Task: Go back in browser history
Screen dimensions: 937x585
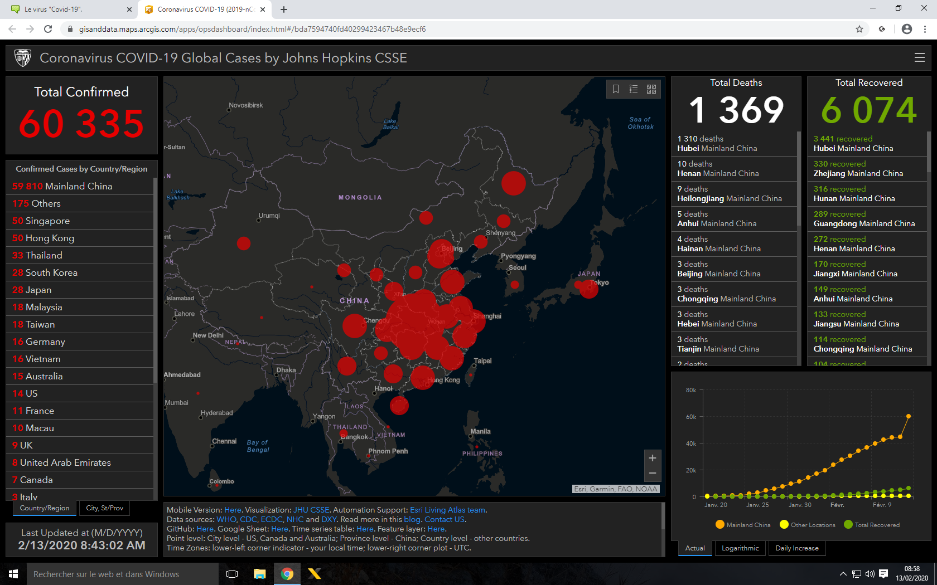Action: [12, 29]
